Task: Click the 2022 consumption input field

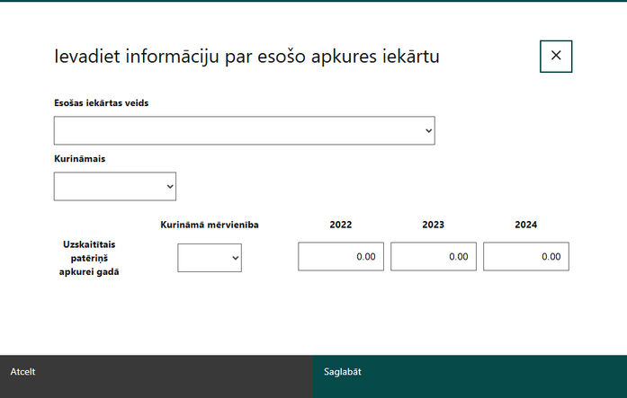Action: [x=341, y=256]
